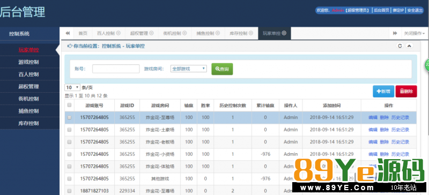The width and height of the screenshot is (429, 195).
Task: Switch to the 百人控制 tab
Action: [x=106, y=33]
